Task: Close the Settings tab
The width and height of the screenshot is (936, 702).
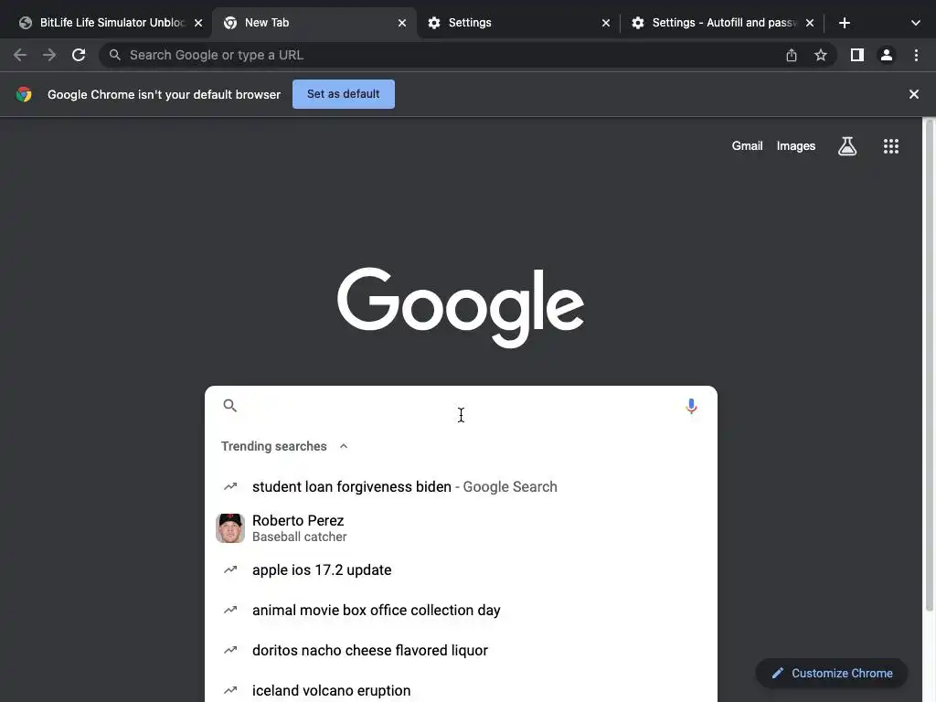Action: pos(606,23)
